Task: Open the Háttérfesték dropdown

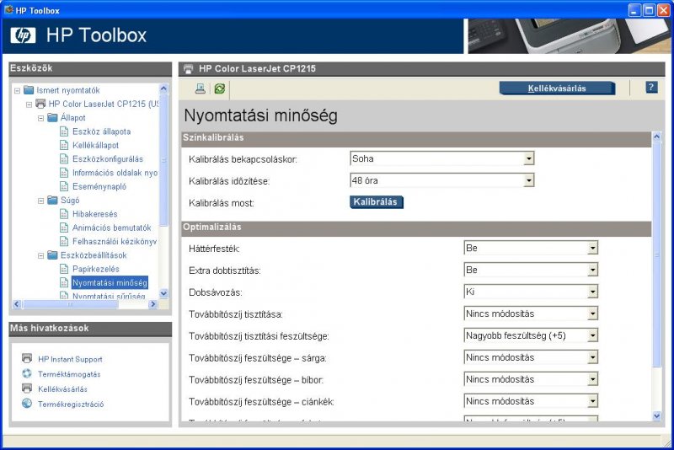Action: click(592, 248)
